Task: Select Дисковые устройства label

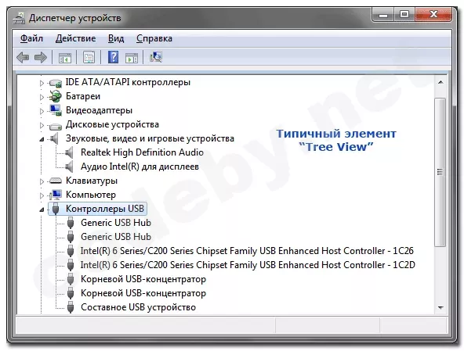Action: click(x=112, y=124)
